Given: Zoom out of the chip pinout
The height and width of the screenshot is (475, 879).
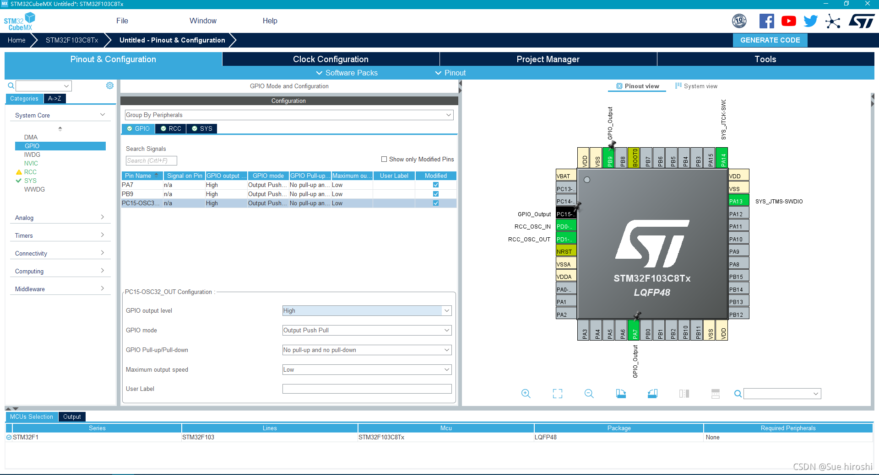Looking at the screenshot, I should point(589,394).
